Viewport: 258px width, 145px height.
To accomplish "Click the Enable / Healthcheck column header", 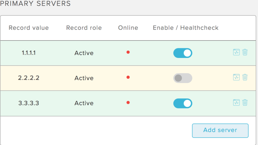I will [185, 28].
